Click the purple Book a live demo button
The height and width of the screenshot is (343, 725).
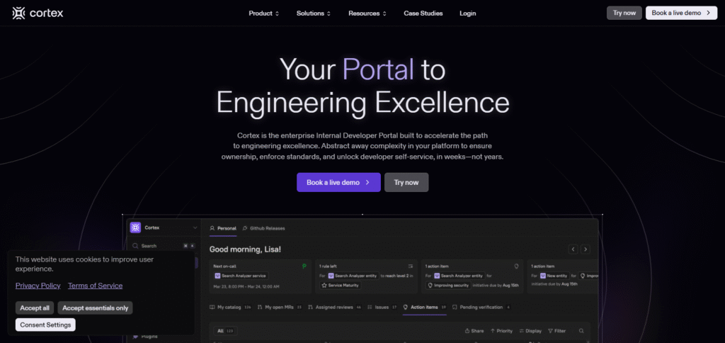(338, 182)
